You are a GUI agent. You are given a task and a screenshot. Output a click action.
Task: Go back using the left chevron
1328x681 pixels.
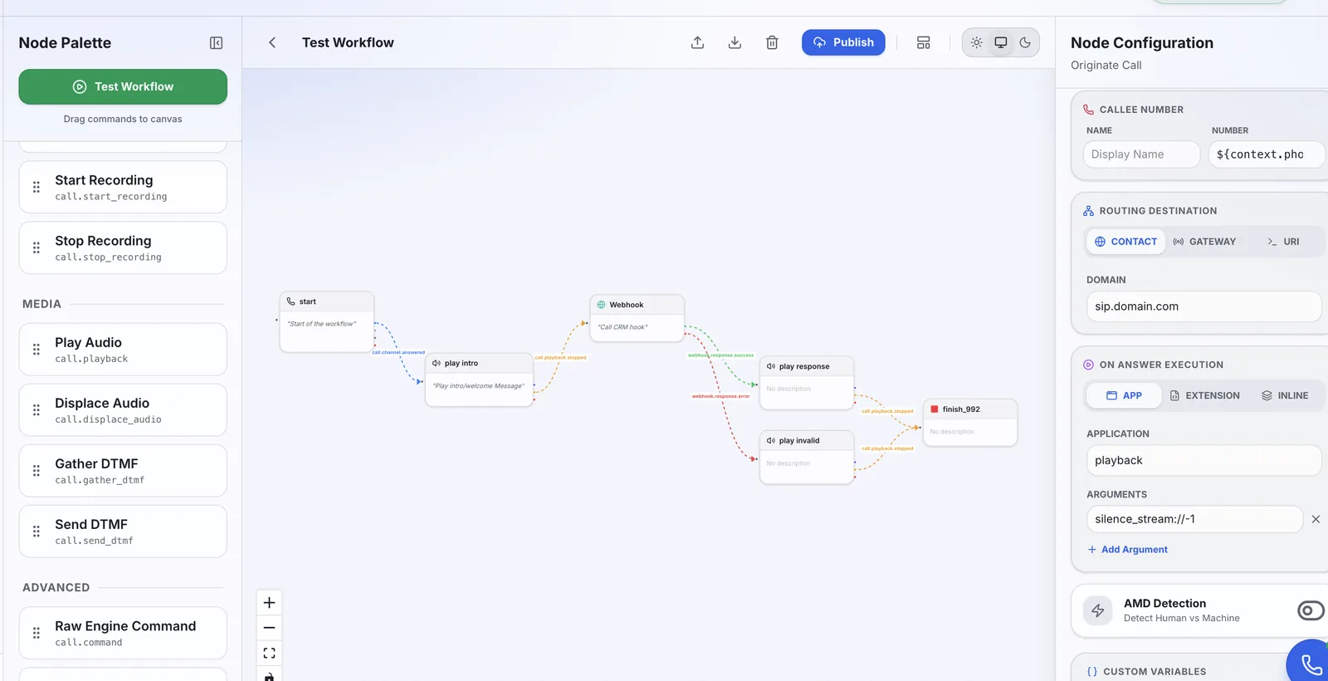[x=272, y=42]
